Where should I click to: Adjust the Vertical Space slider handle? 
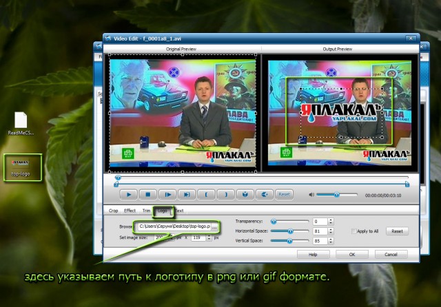[x=289, y=241]
